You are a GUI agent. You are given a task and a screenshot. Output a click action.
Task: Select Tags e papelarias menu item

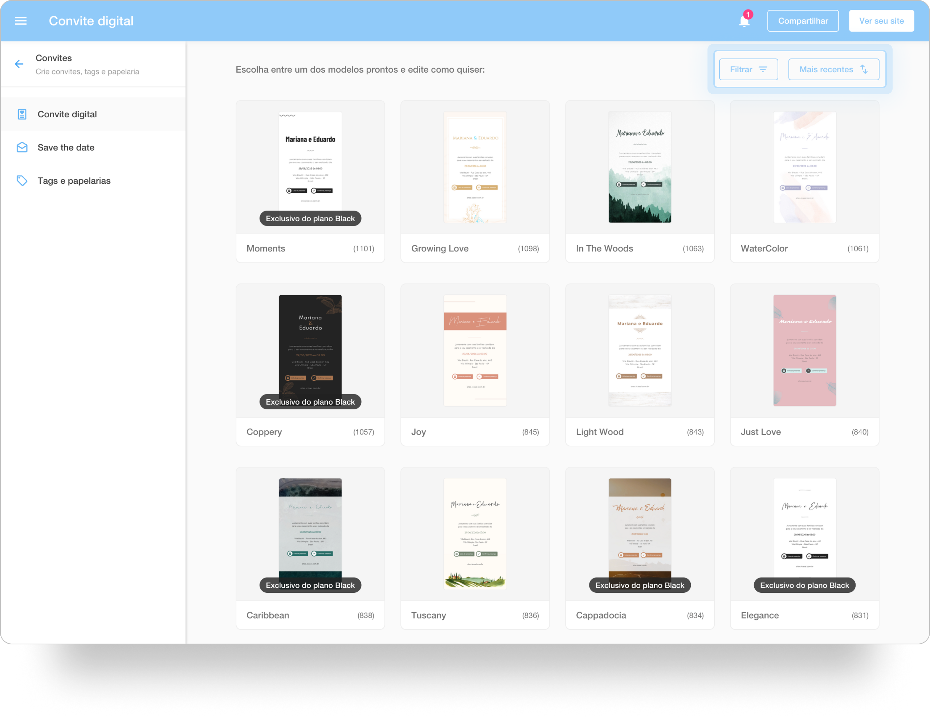pos(74,181)
